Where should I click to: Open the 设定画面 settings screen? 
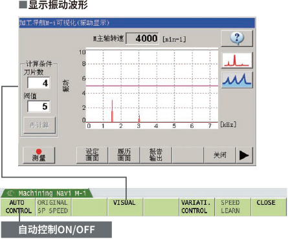pyautogui.click(x=92, y=155)
